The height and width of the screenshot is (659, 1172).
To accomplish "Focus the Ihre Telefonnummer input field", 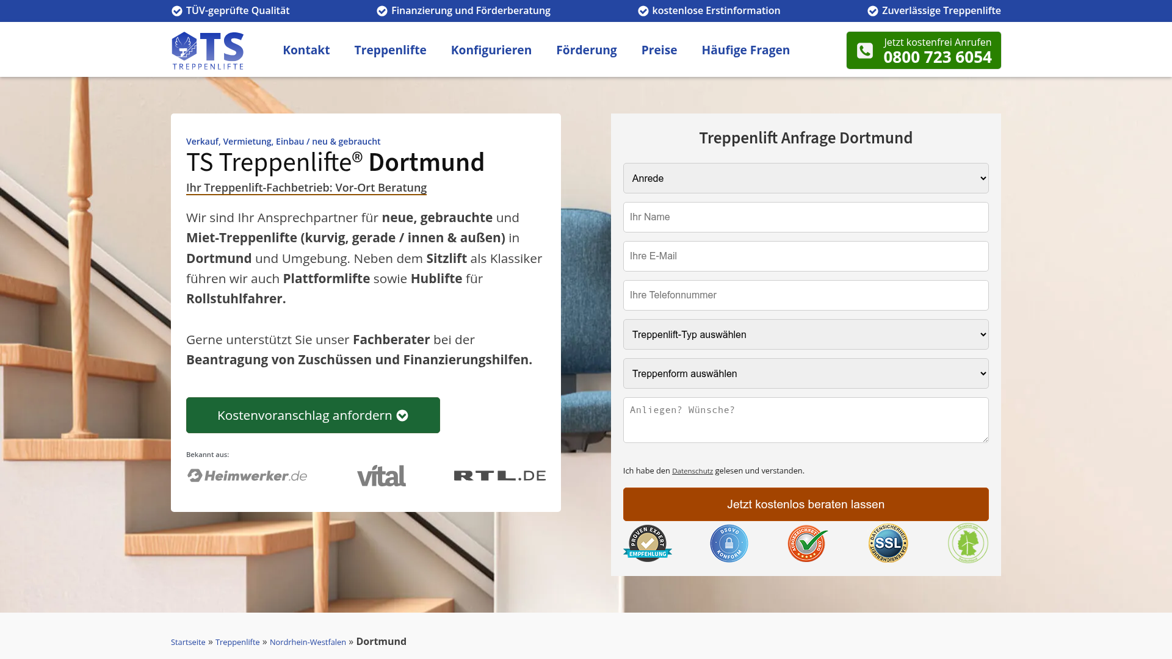I will pos(806,295).
